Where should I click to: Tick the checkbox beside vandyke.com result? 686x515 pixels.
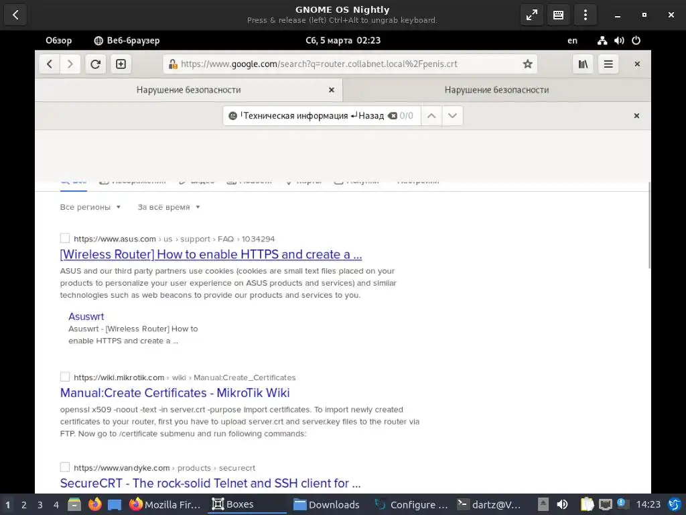tap(65, 467)
